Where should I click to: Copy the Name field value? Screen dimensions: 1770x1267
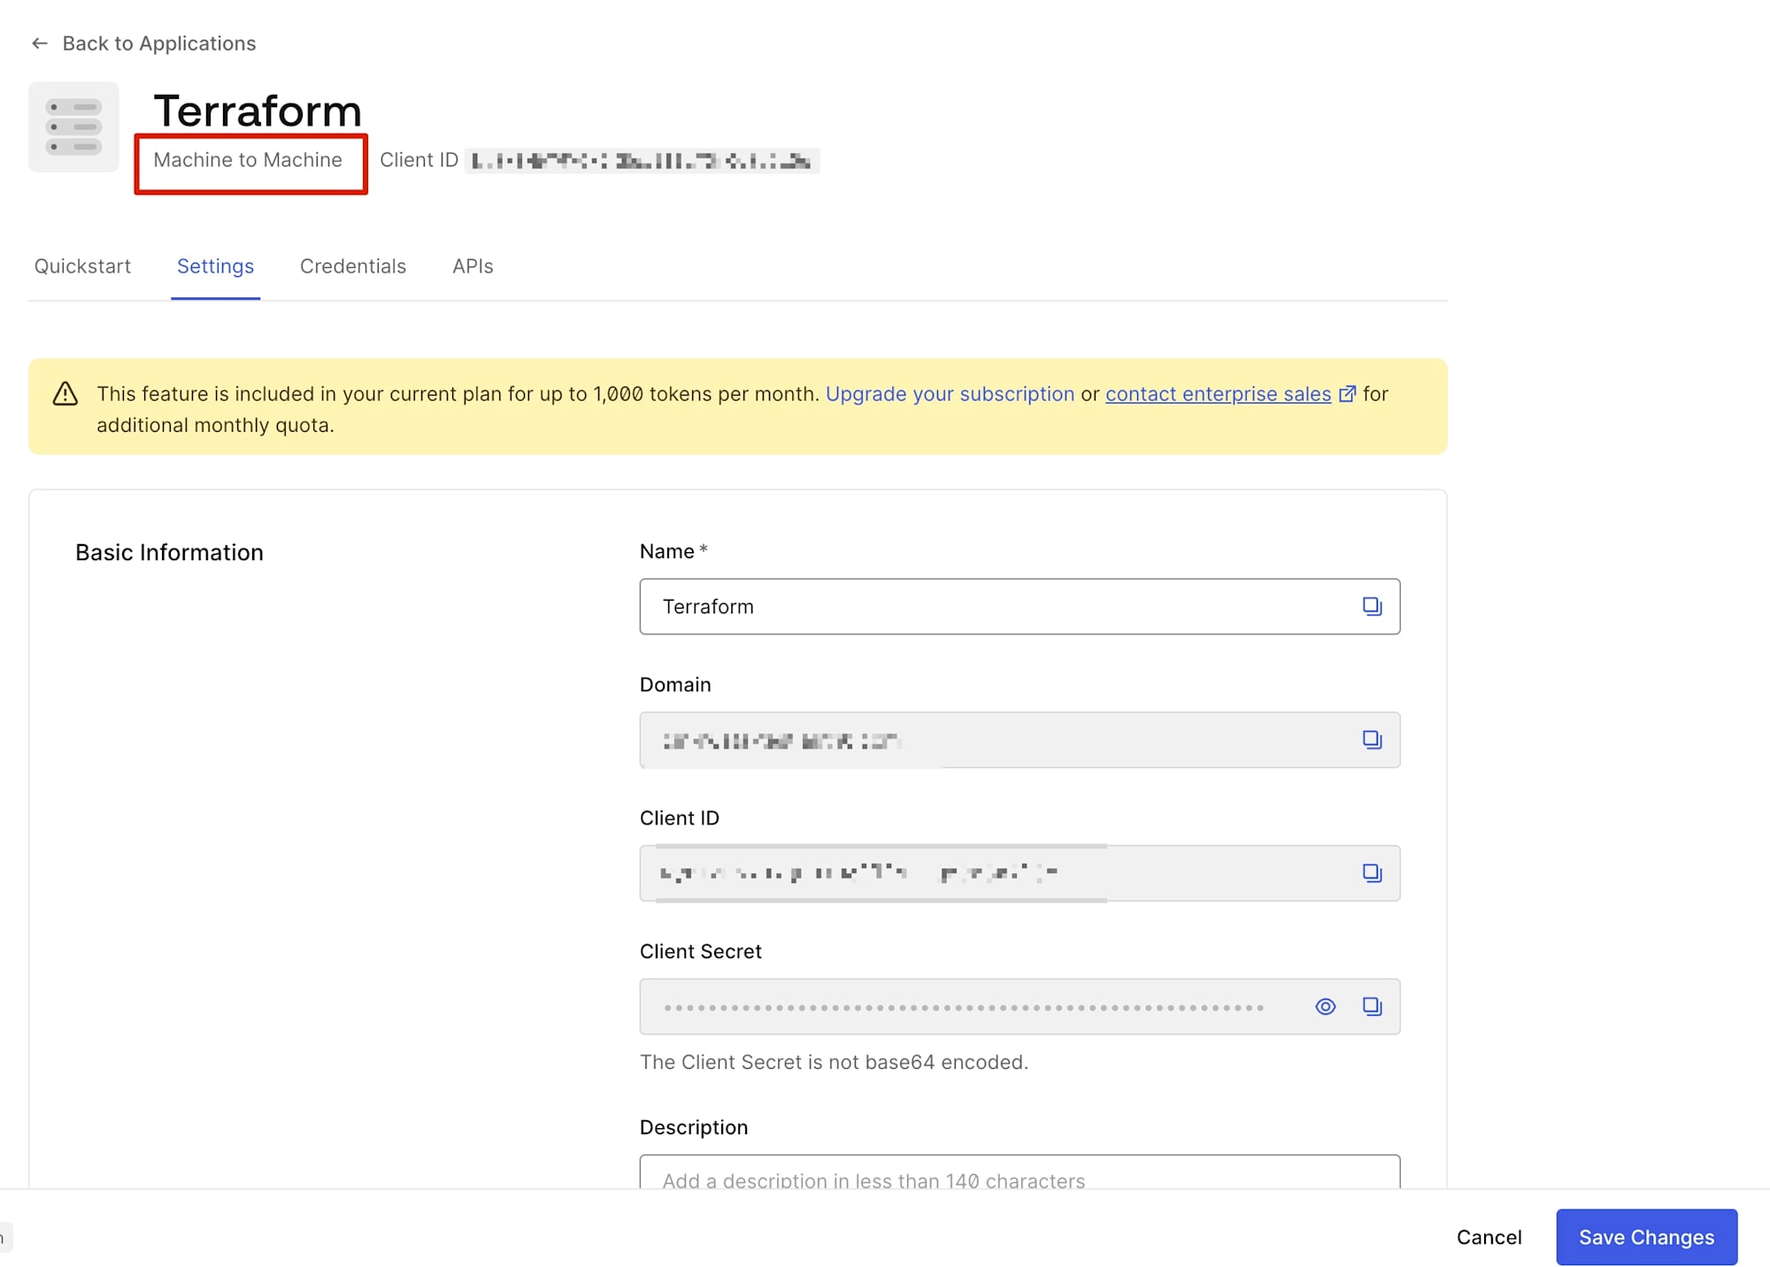click(1372, 606)
